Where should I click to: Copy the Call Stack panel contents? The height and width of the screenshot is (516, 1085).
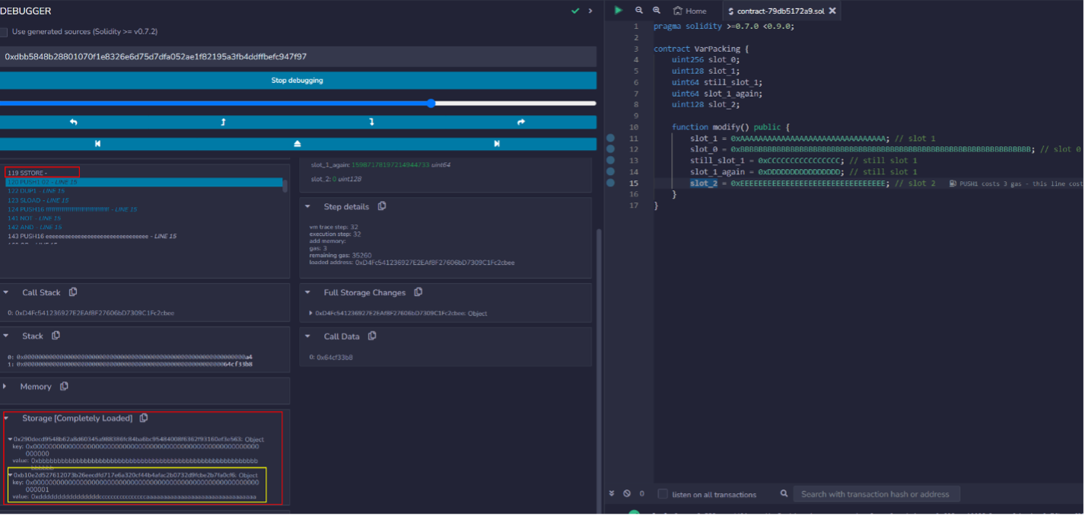click(73, 292)
